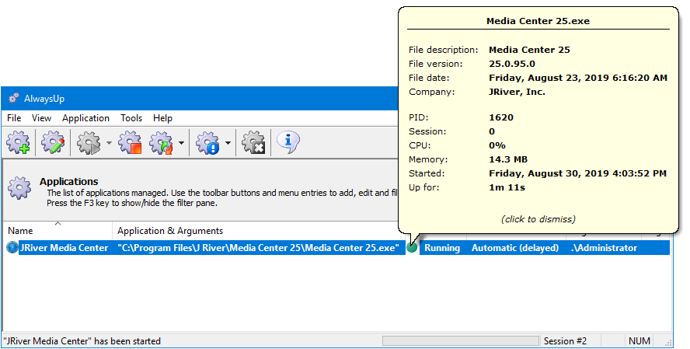Click the Up for value 1m 11s

pyautogui.click(x=507, y=187)
